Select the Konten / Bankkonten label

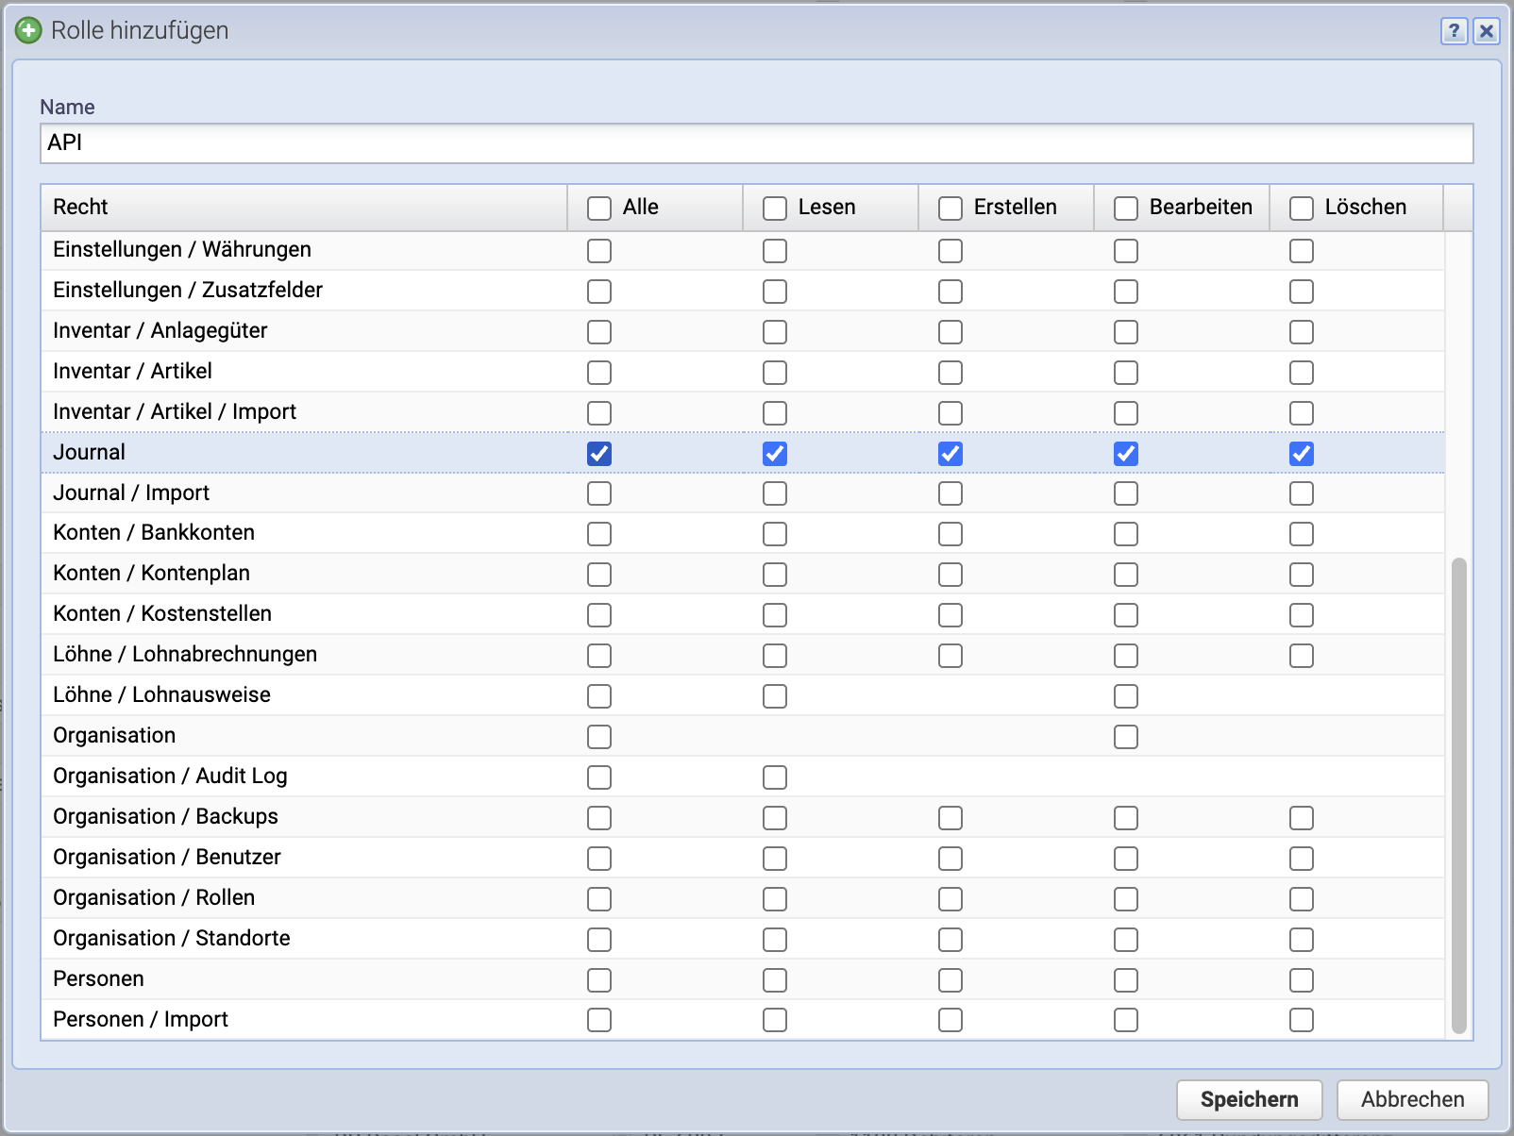154,532
